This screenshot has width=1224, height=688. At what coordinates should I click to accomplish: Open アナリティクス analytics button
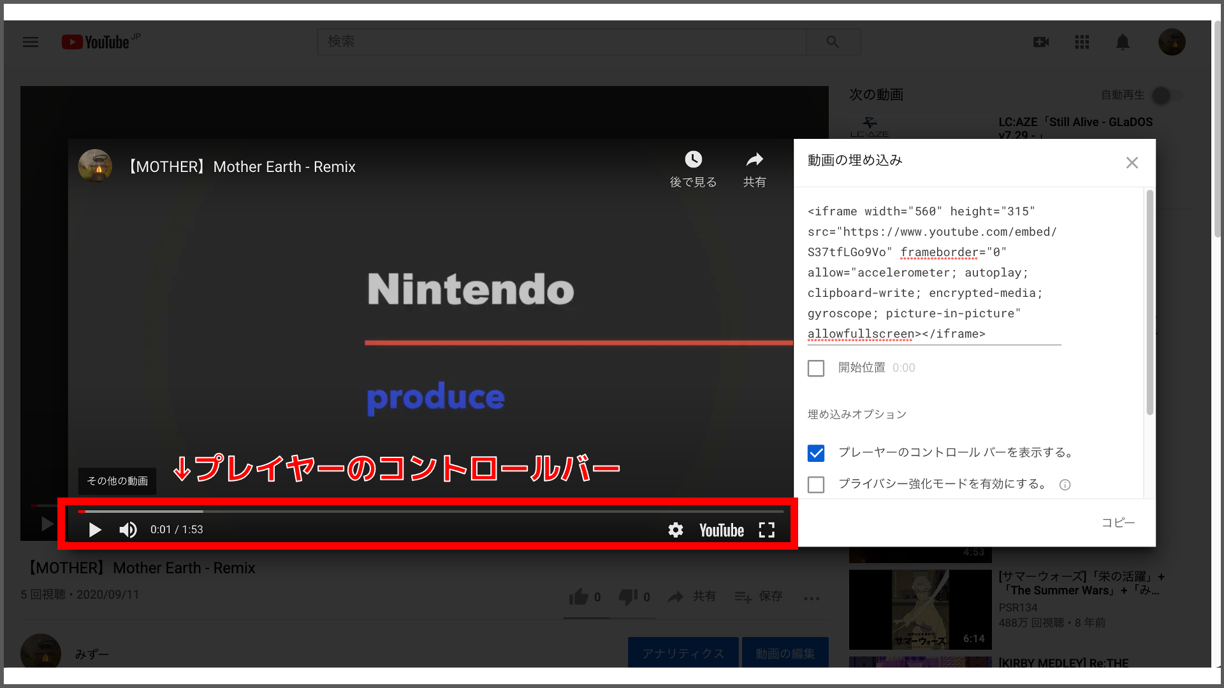[683, 654]
